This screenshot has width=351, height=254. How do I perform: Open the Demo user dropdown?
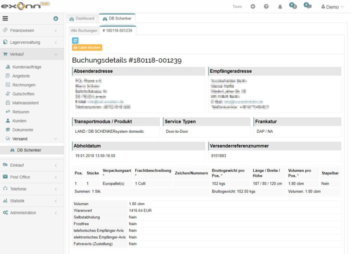(332, 7)
